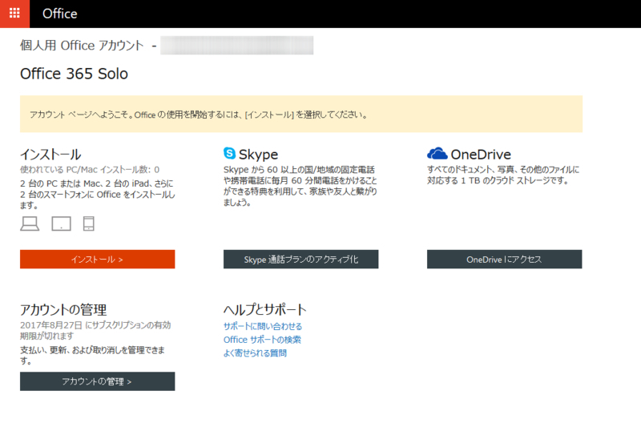Viewport: 641px width, 423px height.
Task: Click the 1 TB cloud storage description
Action: pos(503,175)
